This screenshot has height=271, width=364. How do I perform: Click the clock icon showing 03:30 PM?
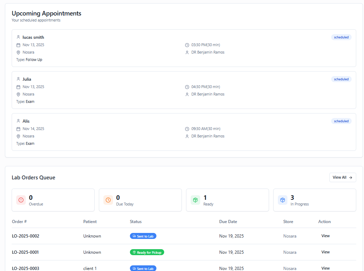187,45
